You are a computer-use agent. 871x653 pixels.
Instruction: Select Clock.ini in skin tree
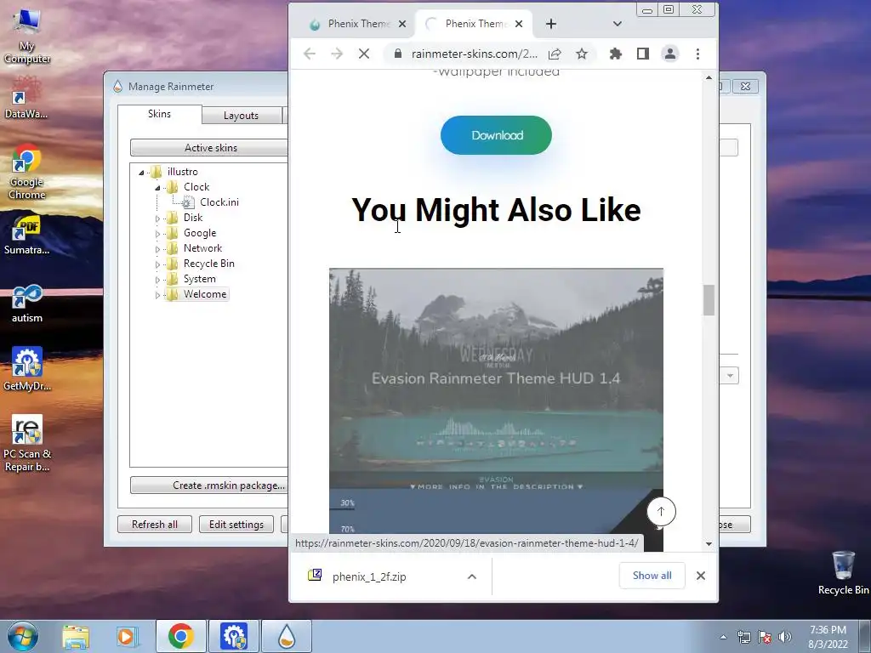coord(219,202)
